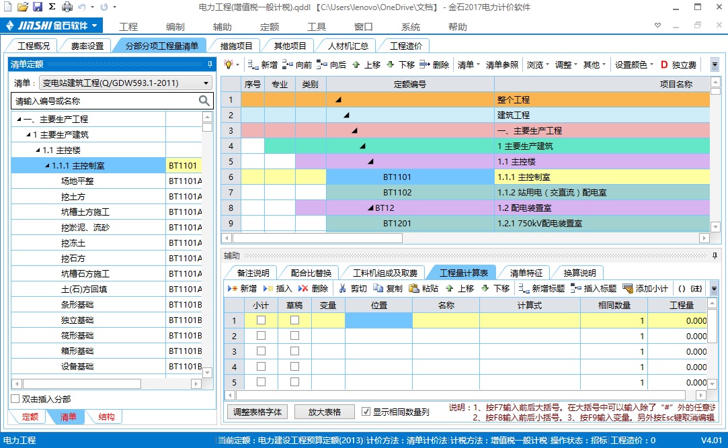Click the lightbulb hint icon
The height and width of the screenshot is (448, 728).
[228, 64]
